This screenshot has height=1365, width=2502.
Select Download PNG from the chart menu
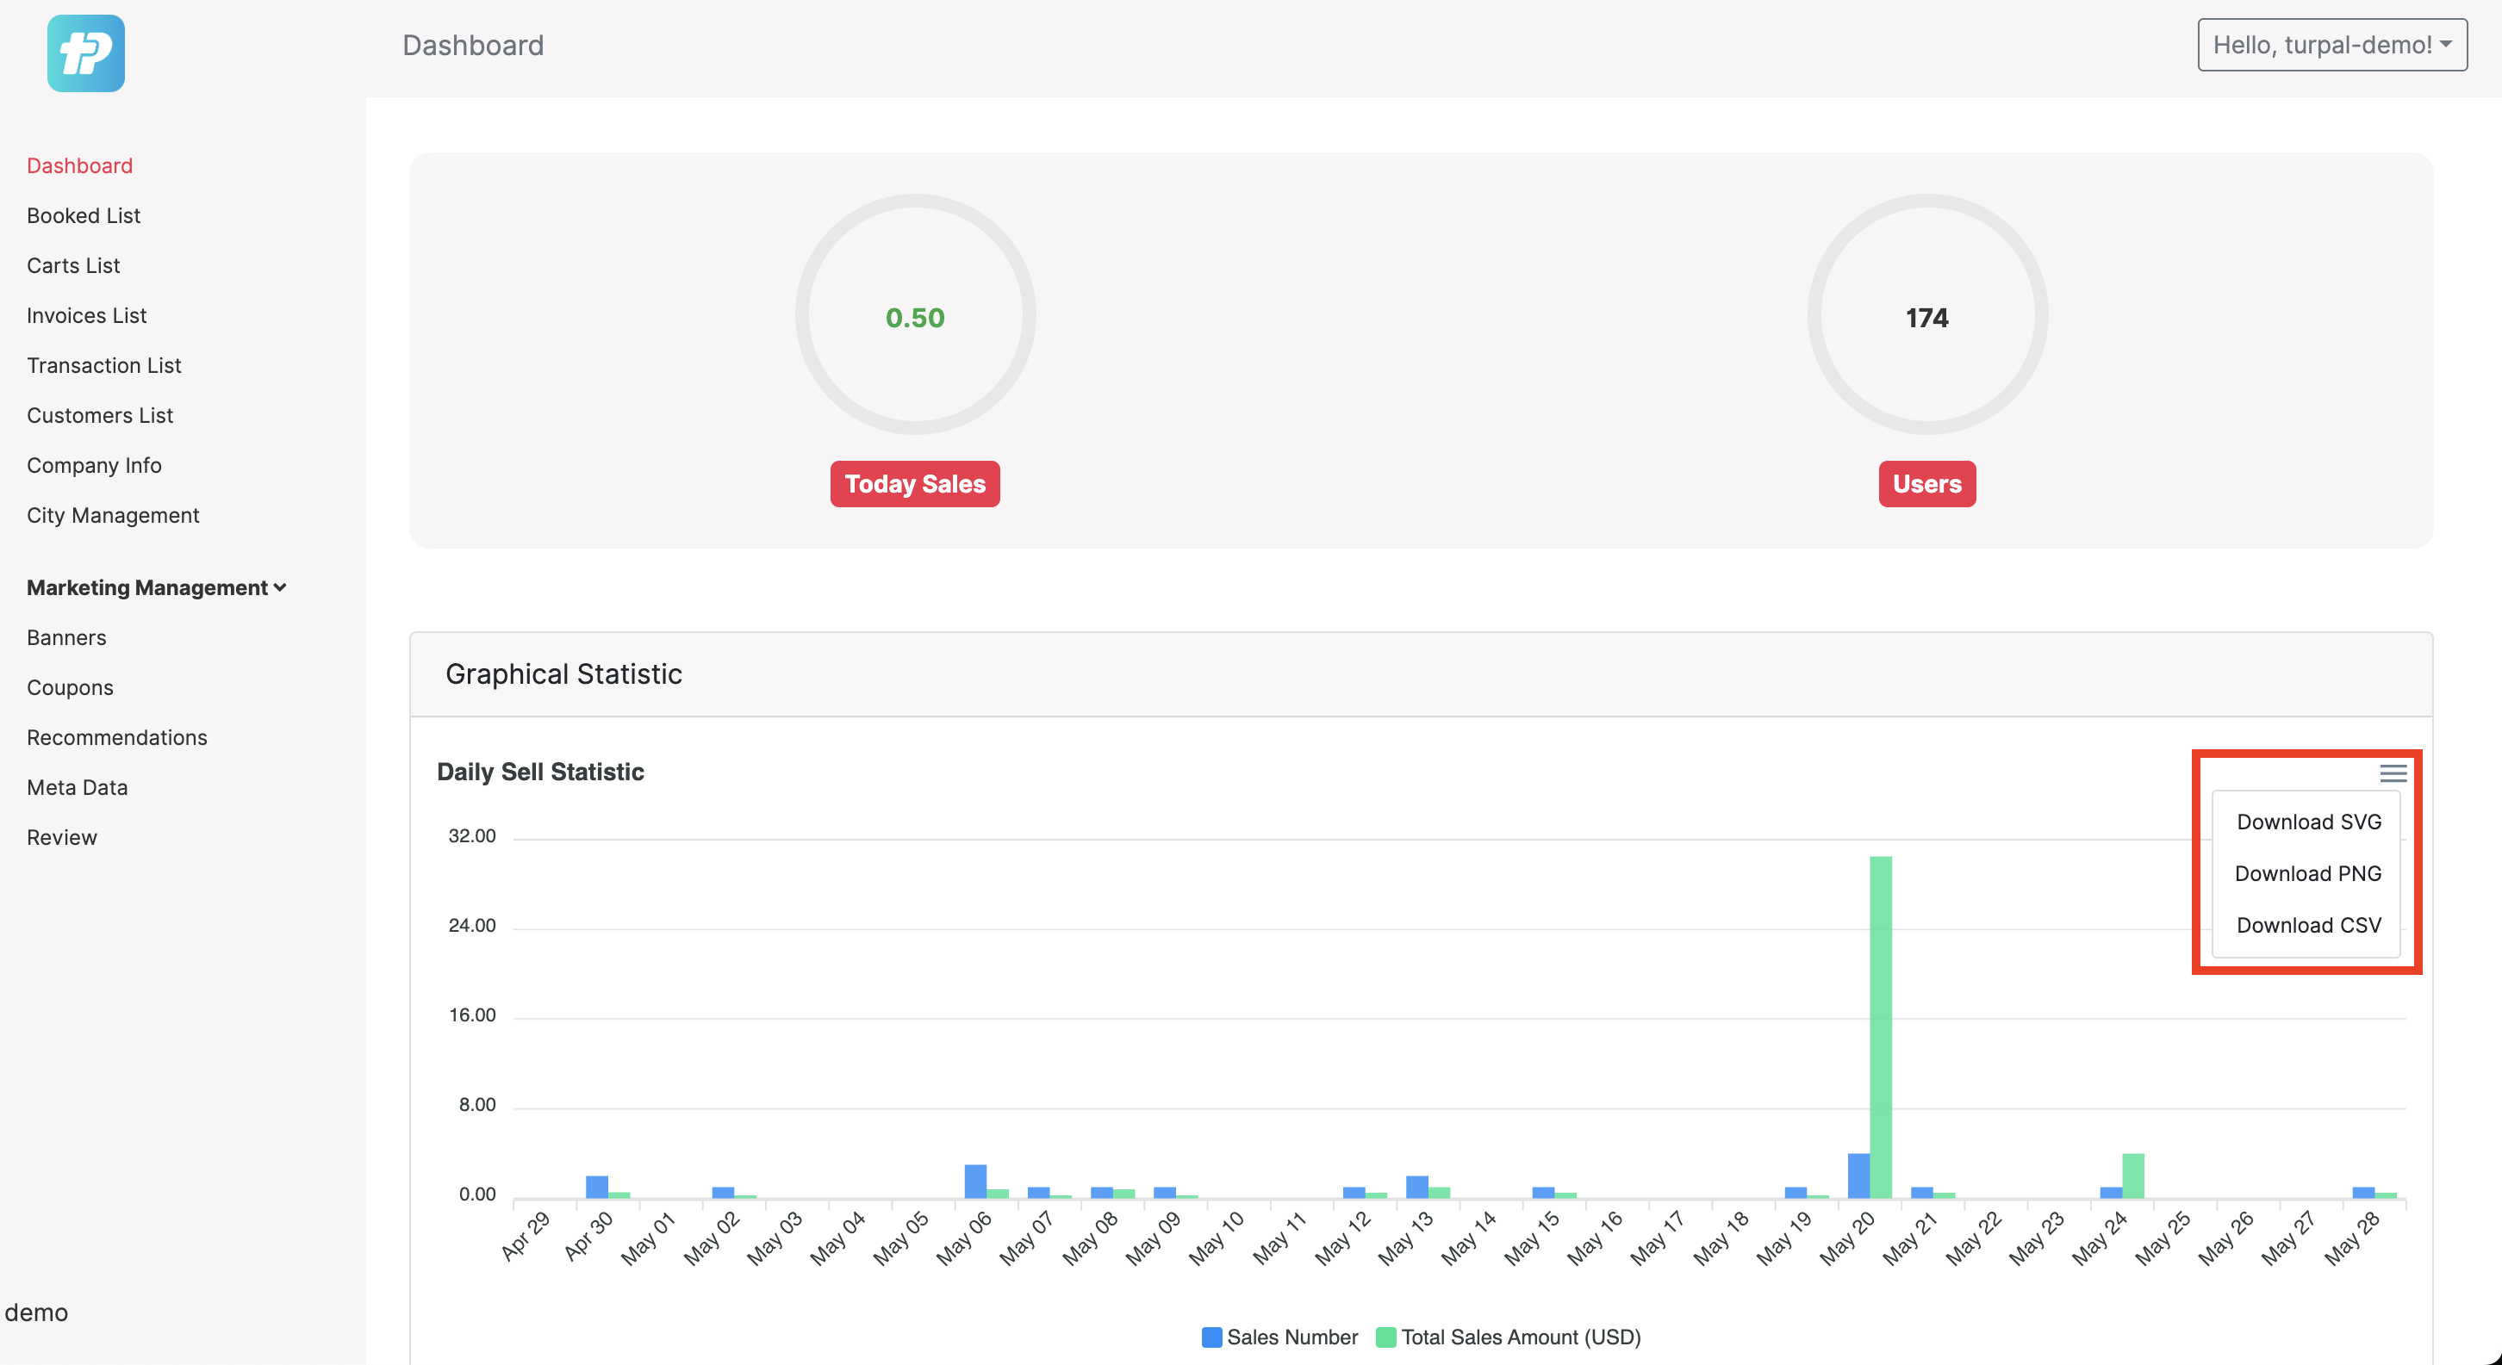pyautogui.click(x=2308, y=872)
